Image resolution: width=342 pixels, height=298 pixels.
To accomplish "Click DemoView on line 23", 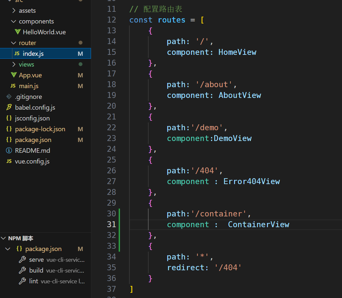I will pyautogui.click(x=232, y=138).
